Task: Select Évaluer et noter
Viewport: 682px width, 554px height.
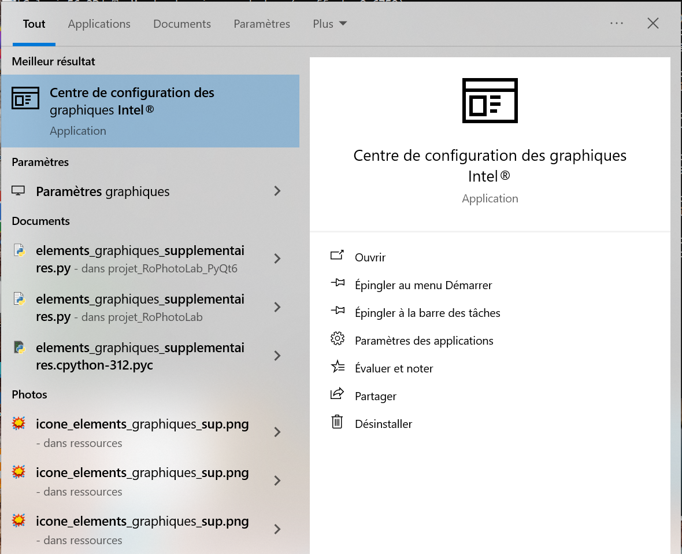Action: pos(394,368)
